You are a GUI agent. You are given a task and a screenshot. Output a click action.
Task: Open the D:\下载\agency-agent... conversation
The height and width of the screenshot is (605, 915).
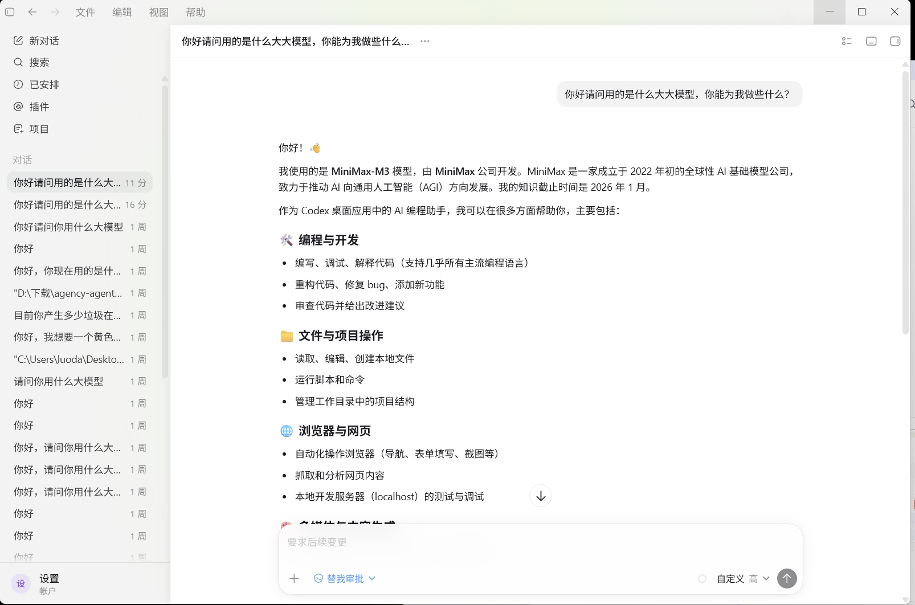(80, 293)
